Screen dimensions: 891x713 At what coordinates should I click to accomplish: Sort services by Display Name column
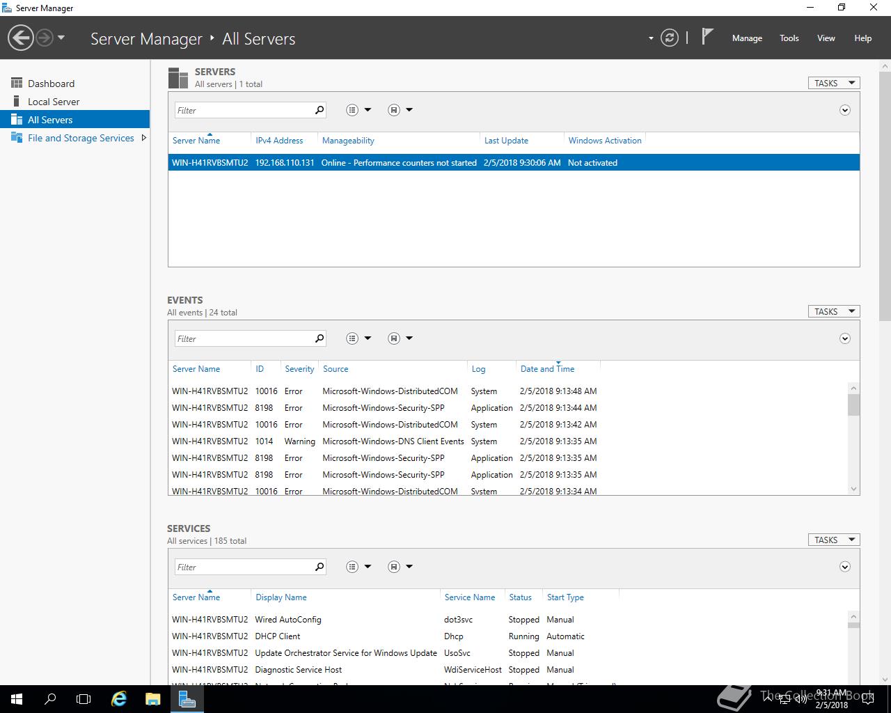(x=281, y=597)
